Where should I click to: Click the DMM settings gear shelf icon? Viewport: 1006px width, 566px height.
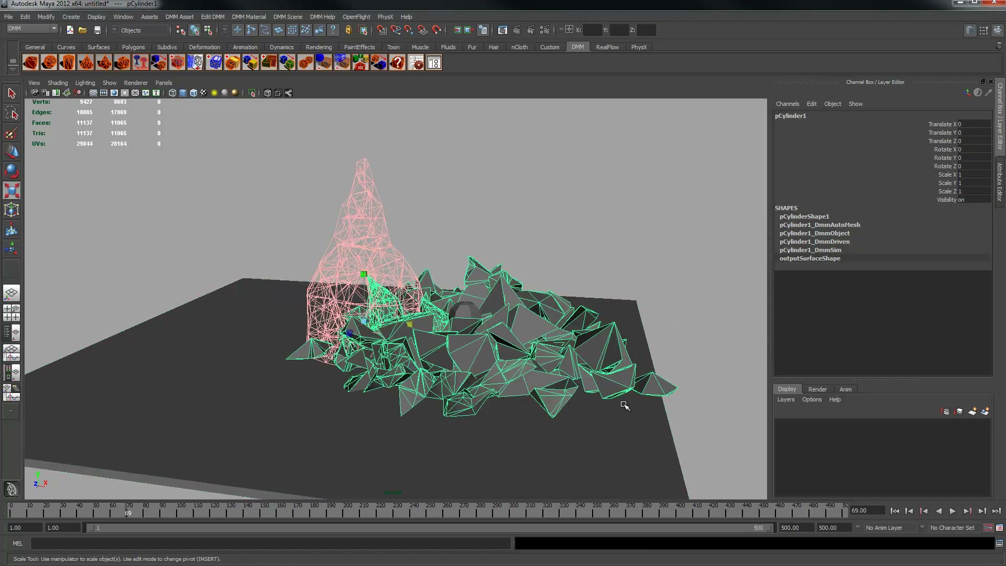click(x=416, y=63)
